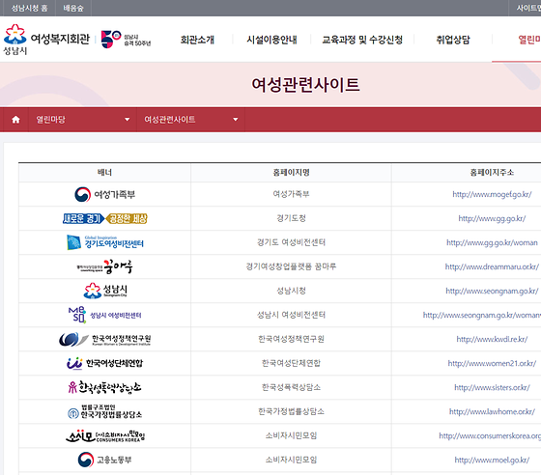Open the mogef.go.kr link

click(492, 194)
